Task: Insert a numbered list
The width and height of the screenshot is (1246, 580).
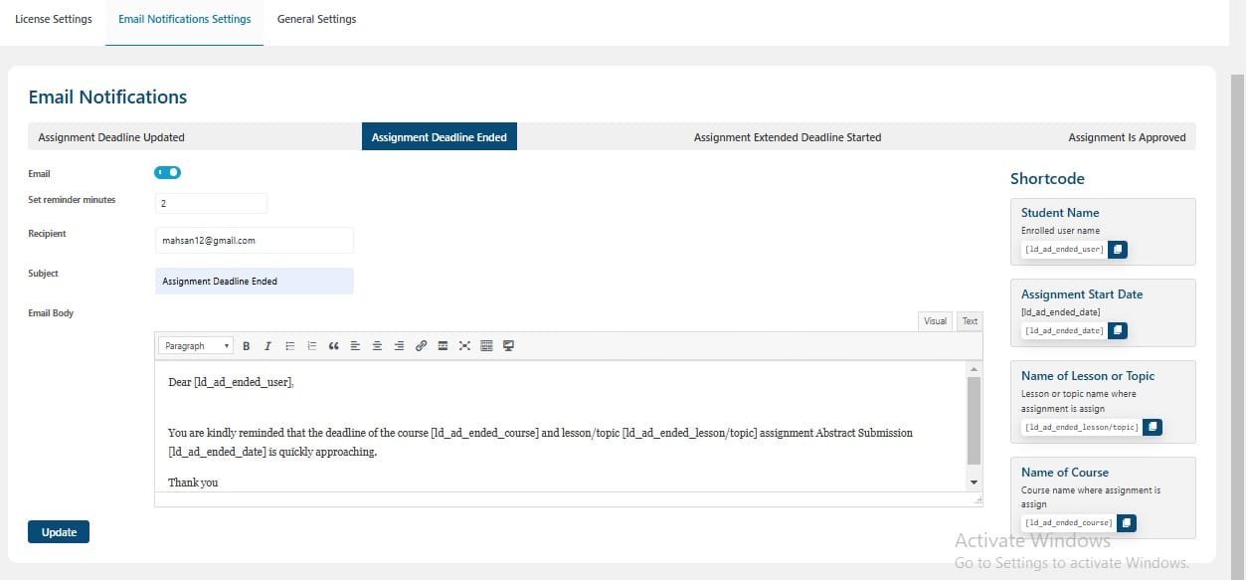Action: [312, 346]
